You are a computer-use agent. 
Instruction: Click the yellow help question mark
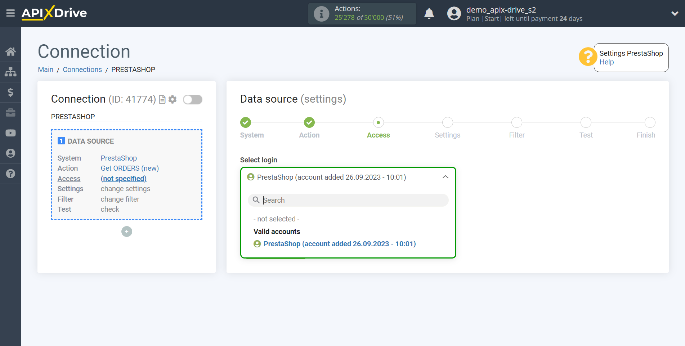(x=588, y=57)
